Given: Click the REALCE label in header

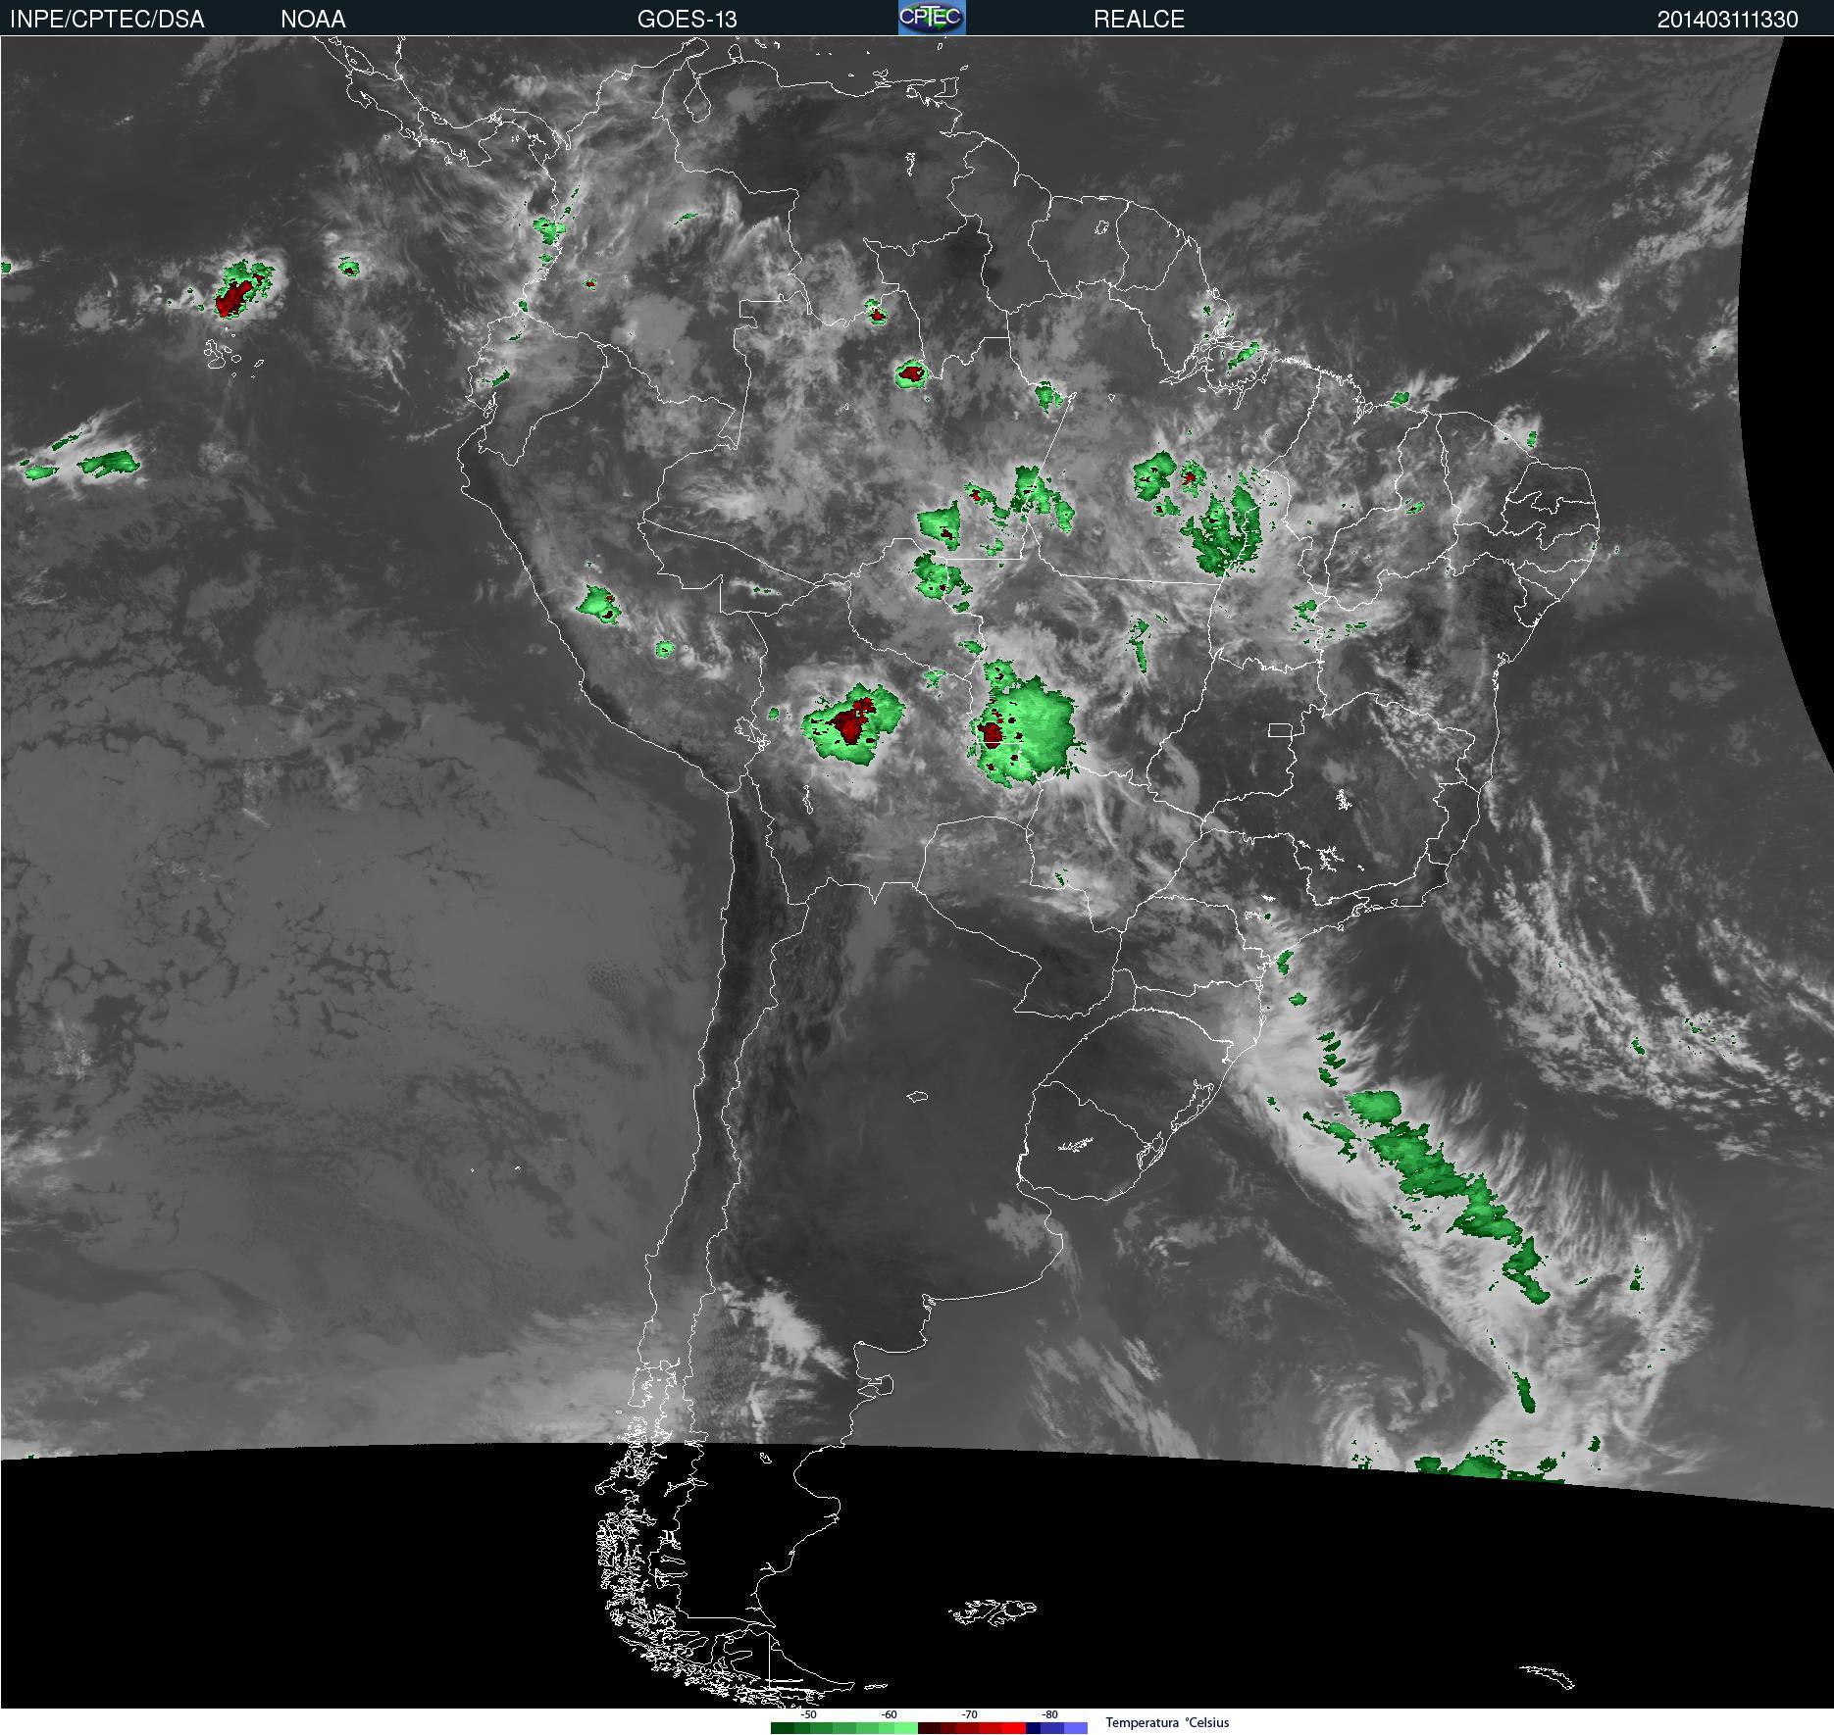Looking at the screenshot, I should point(1139,20).
